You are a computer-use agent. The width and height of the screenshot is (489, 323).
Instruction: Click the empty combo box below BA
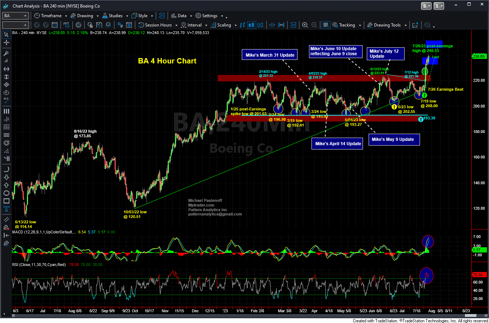point(15,25)
